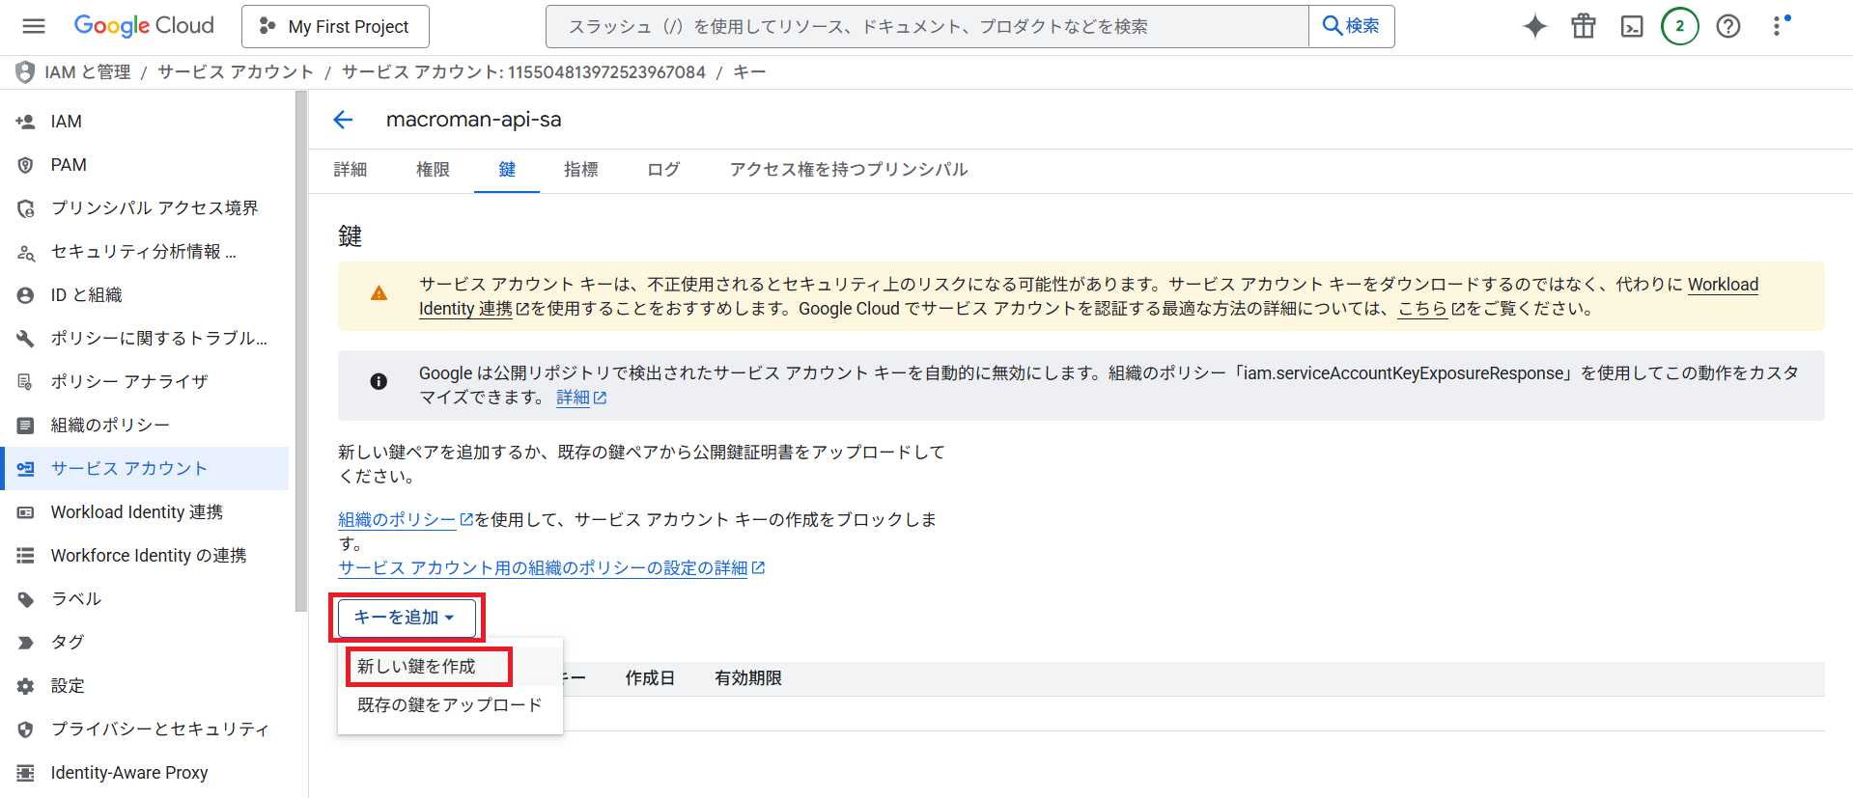Switch to the 指標 tab
1853x798 pixels.
pos(581,170)
